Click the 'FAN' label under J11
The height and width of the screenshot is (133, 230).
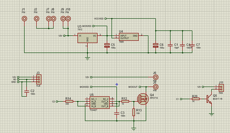pyautogui.click(x=221, y=93)
